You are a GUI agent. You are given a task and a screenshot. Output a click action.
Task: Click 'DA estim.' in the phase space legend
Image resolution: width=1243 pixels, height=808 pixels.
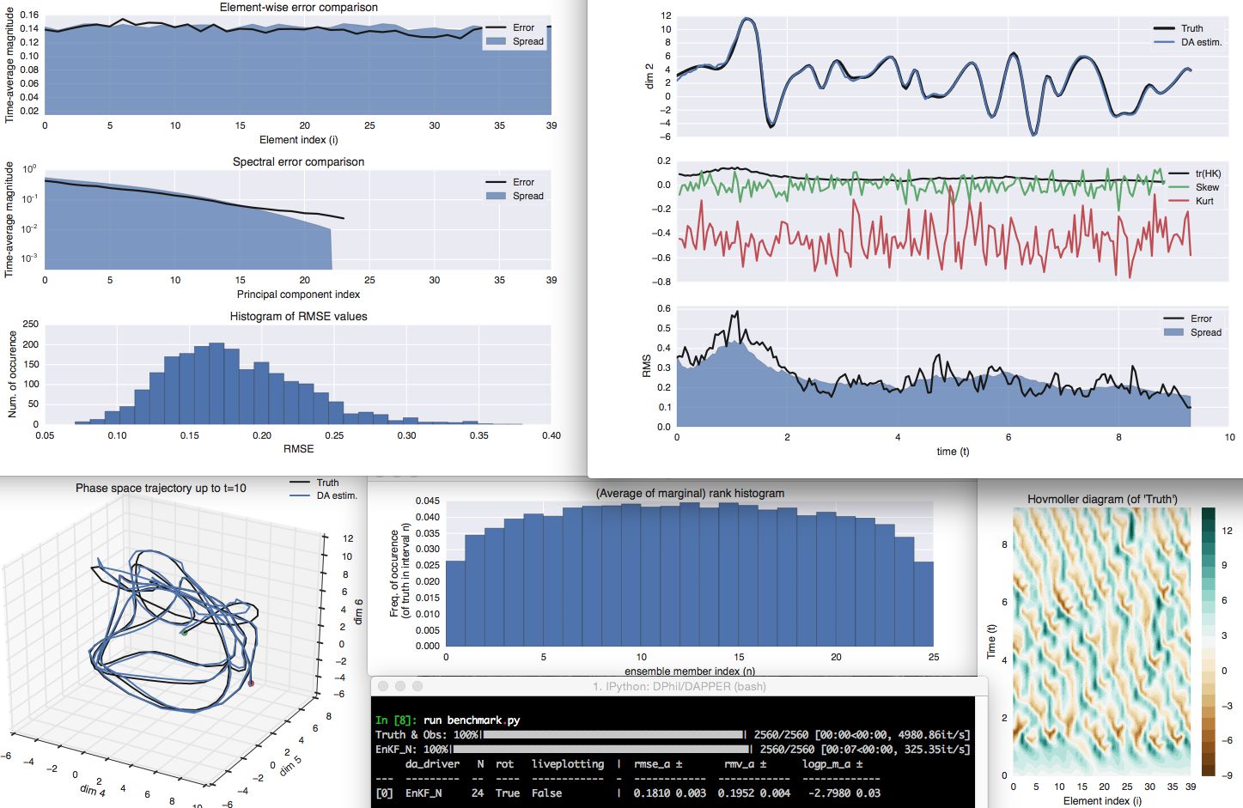[337, 495]
